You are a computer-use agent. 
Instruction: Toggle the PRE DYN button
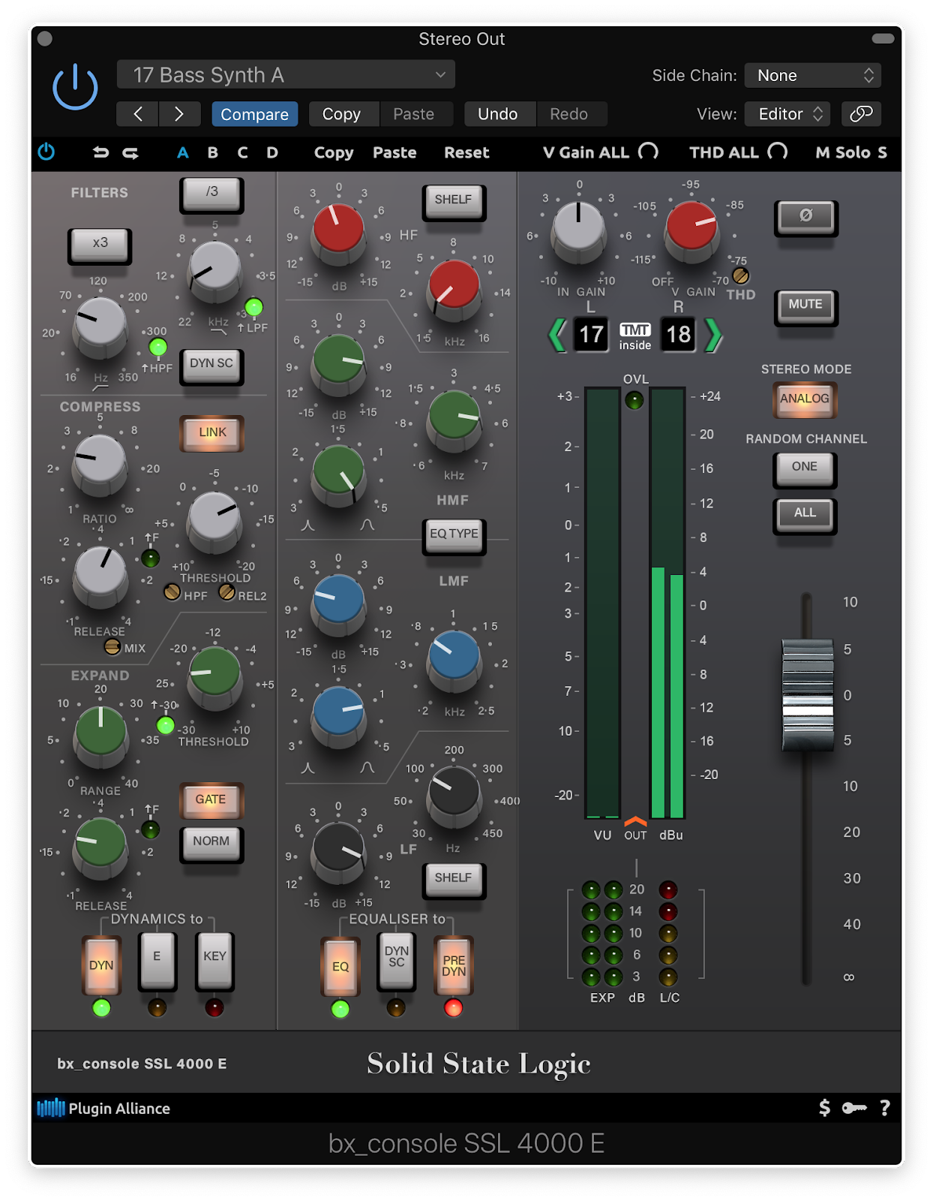point(454,966)
